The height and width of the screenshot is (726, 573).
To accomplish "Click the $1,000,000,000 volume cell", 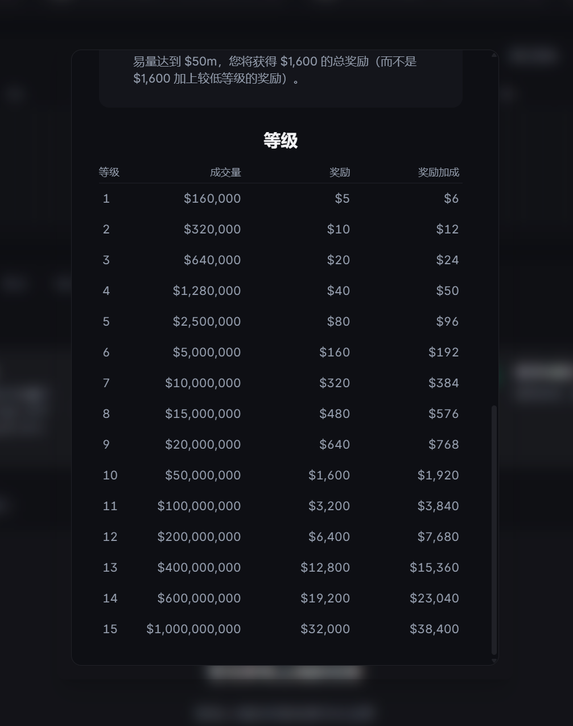I will point(193,629).
